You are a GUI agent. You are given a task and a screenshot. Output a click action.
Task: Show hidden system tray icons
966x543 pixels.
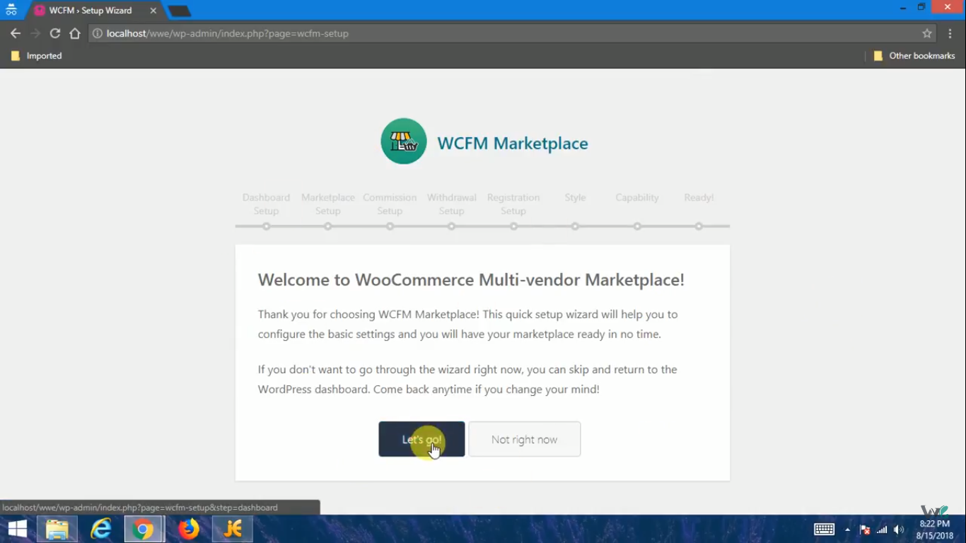(847, 530)
